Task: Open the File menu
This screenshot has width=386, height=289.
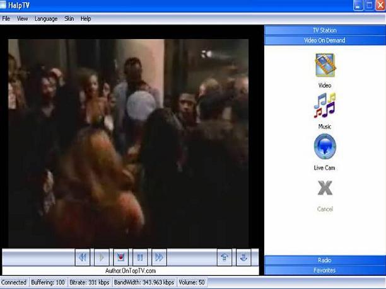Action: 6,19
